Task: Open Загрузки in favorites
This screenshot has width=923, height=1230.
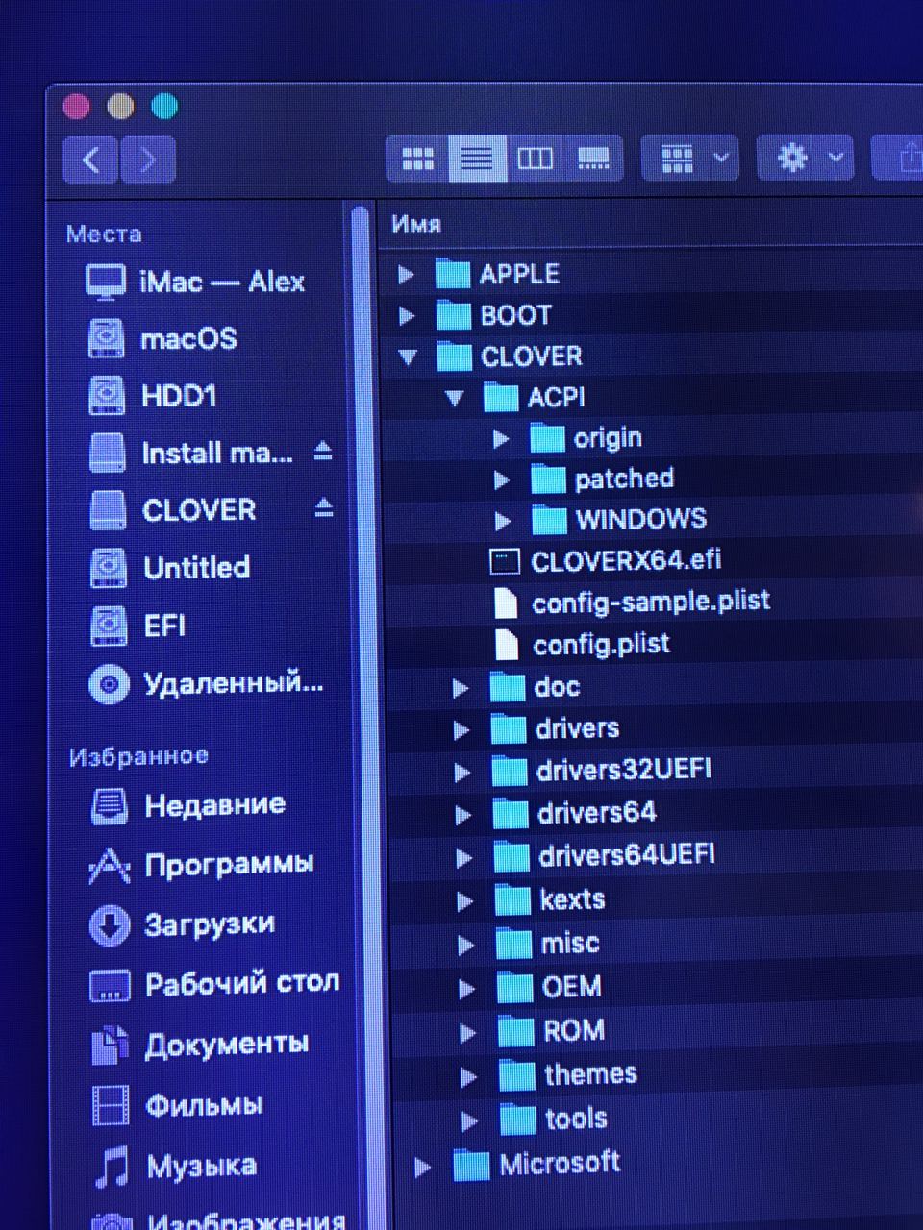Action: pyautogui.click(x=183, y=924)
